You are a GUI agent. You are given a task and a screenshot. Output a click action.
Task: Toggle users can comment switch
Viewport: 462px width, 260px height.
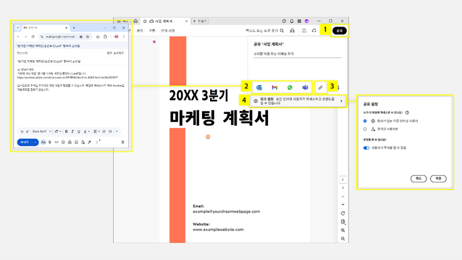367,148
